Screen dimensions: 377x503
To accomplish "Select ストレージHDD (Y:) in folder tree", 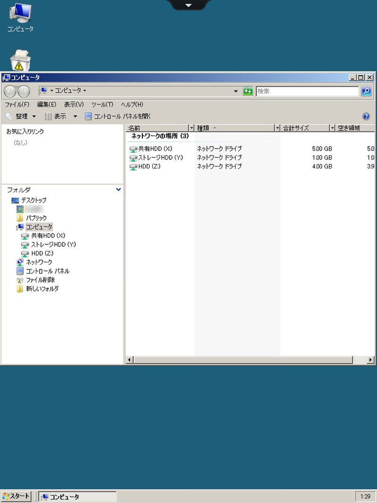I will pos(53,244).
